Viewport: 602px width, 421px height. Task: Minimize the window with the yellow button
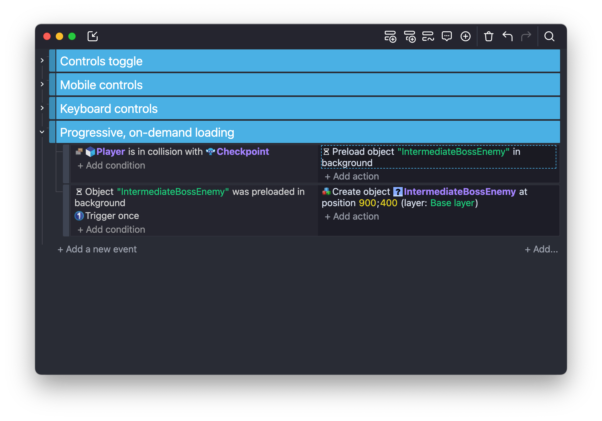[59, 36]
